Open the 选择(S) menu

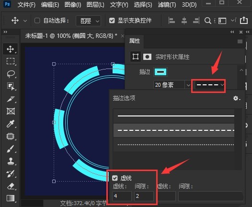coord(143,5)
